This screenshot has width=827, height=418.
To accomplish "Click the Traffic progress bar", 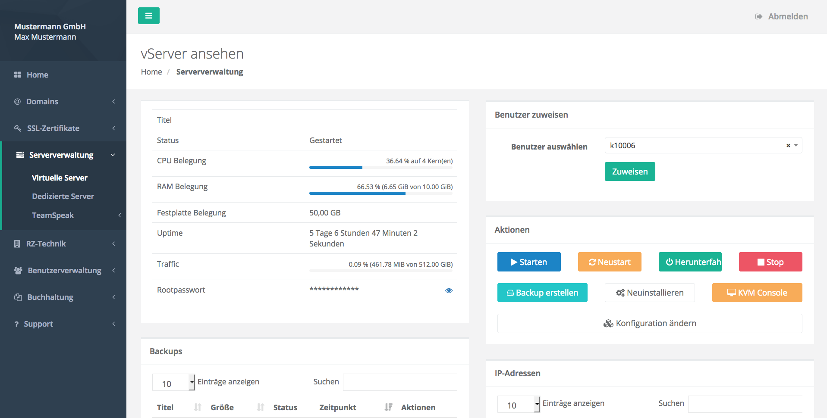I will [381, 271].
